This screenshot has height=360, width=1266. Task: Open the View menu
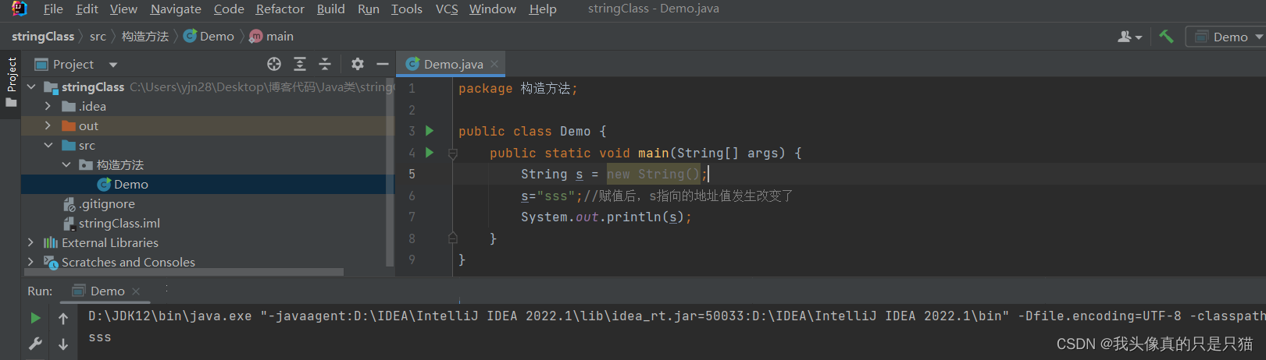click(x=123, y=9)
